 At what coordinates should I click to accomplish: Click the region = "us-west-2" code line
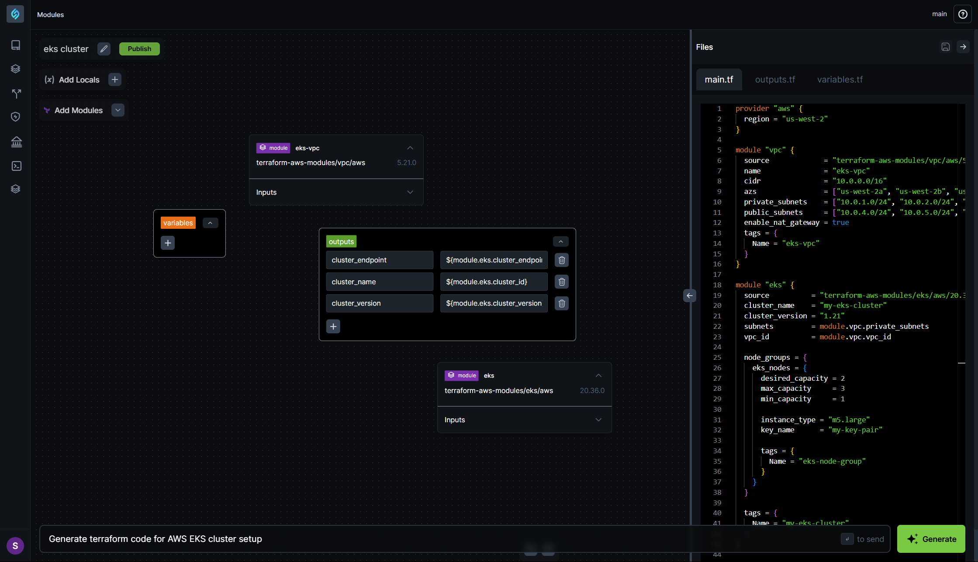point(786,119)
